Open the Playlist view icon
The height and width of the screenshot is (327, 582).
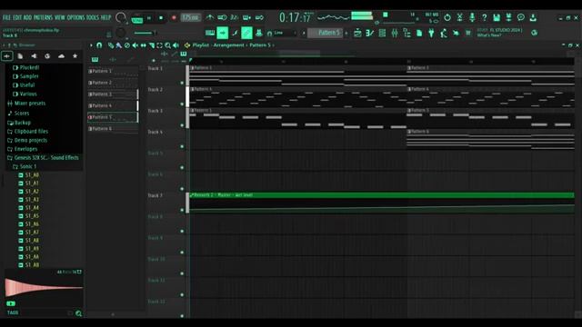(x=357, y=33)
